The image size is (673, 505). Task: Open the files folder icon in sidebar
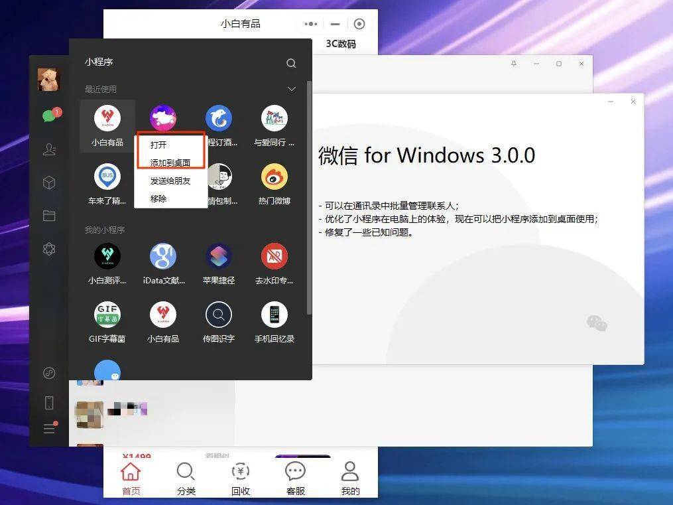click(x=49, y=216)
